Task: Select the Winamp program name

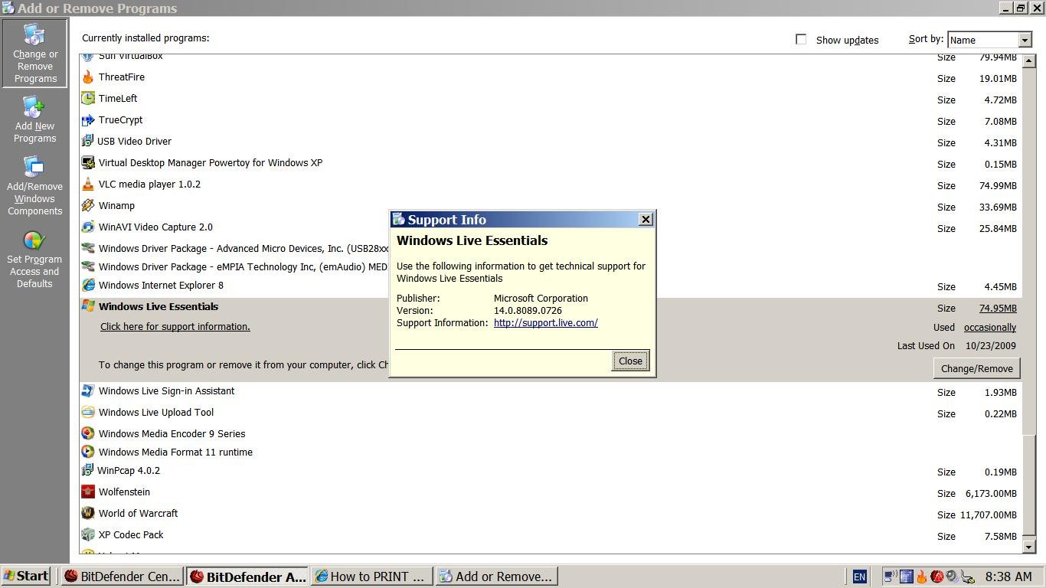Action: (116, 206)
